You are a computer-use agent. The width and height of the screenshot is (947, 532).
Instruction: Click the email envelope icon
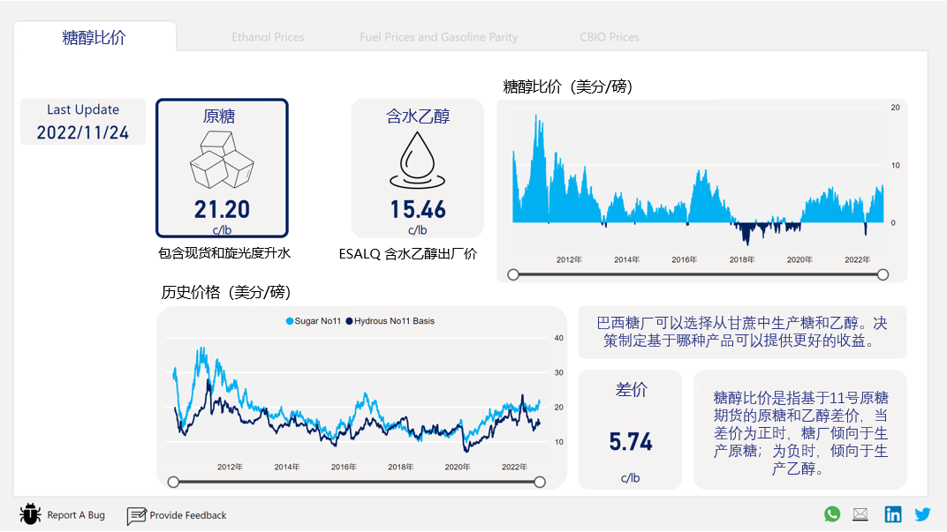[x=860, y=513]
